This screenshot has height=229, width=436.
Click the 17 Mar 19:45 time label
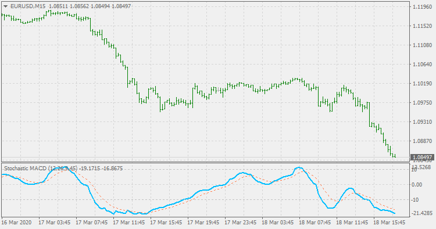coord(203,223)
